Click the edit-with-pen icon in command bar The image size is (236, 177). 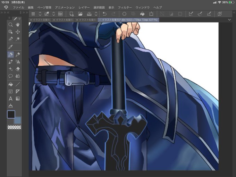pos(47,14)
